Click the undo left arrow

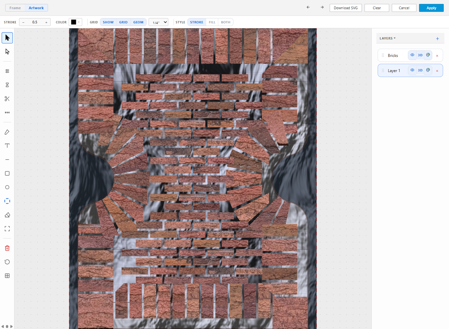[x=308, y=7]
